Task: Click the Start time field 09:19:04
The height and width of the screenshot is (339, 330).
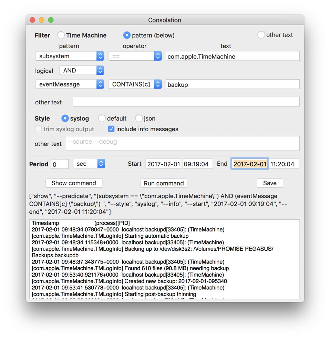Action: [197, 164]
